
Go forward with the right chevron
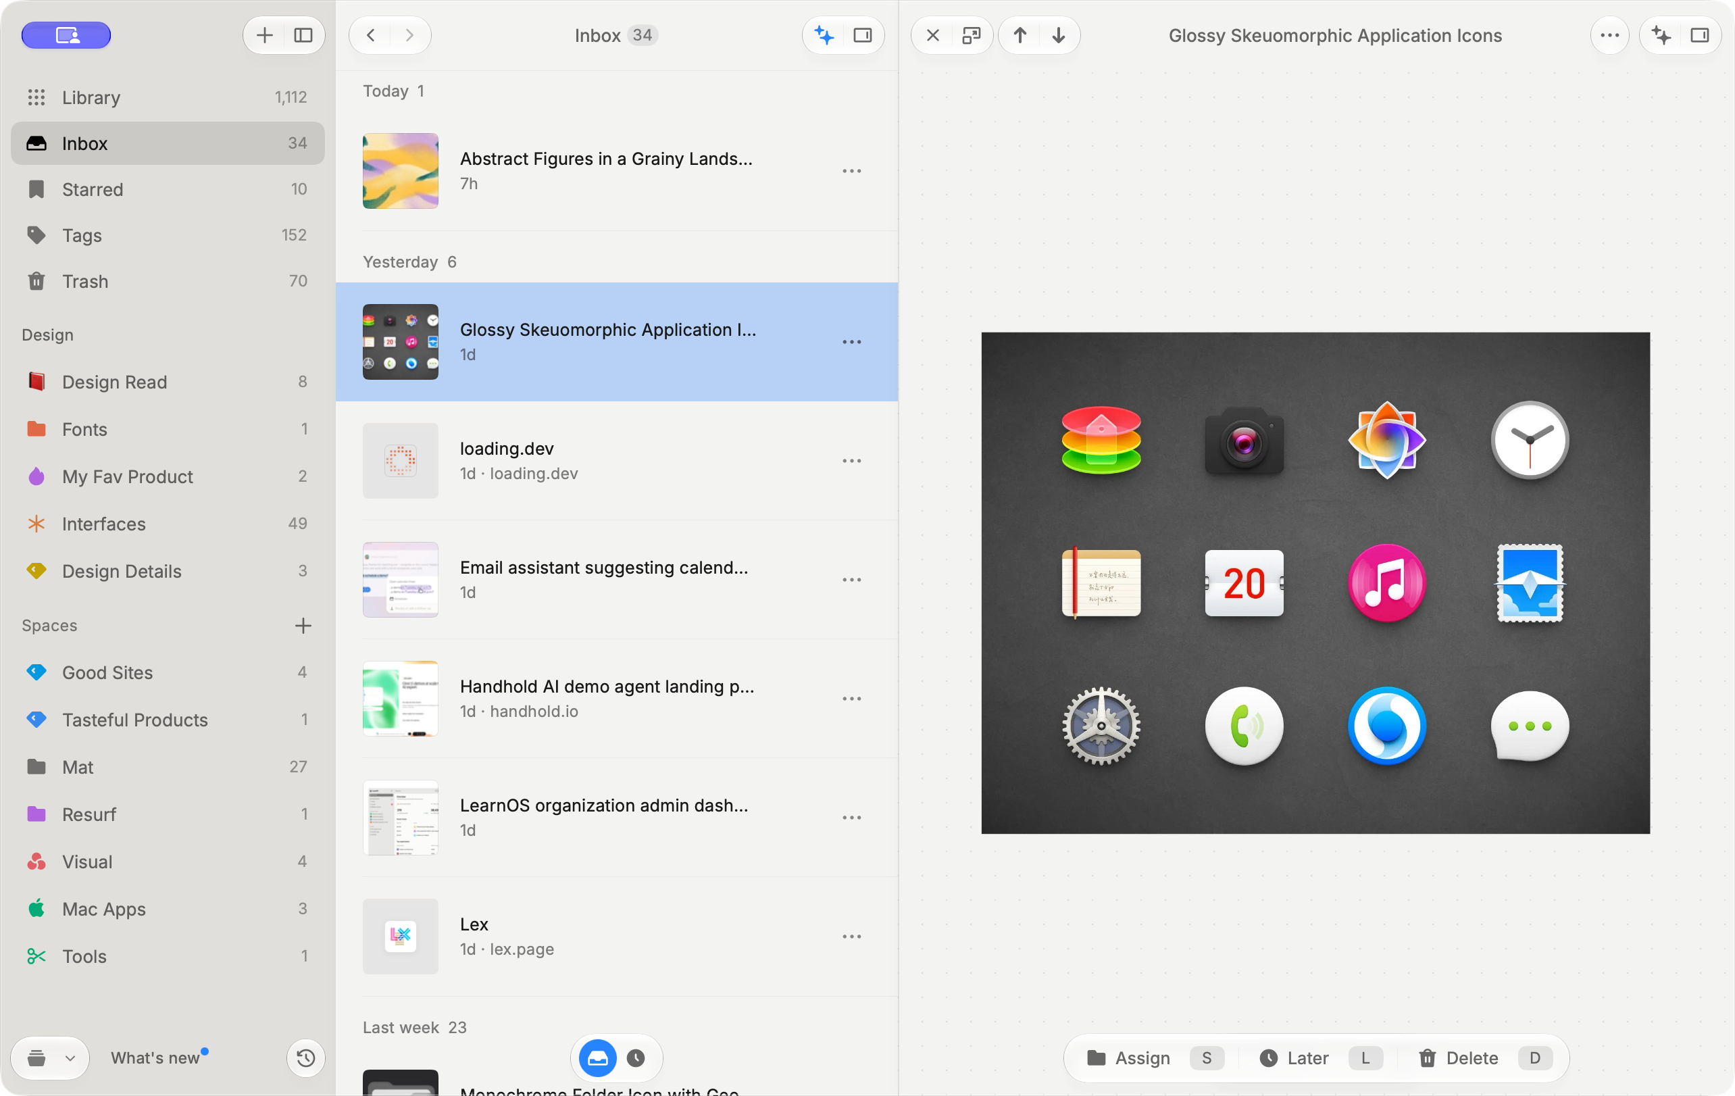pos(409,35)
